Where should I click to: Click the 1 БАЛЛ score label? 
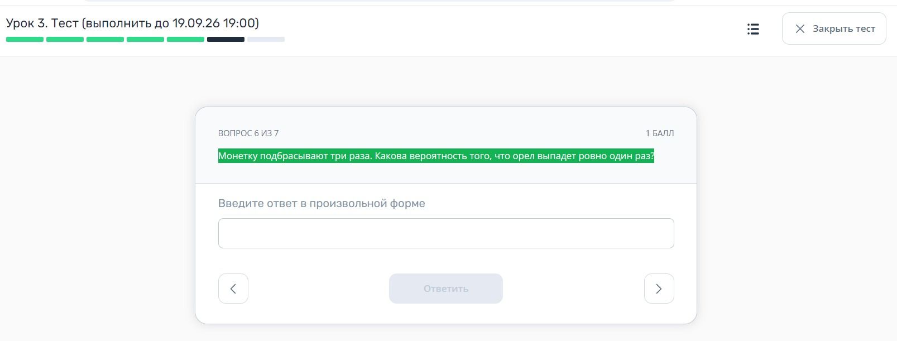(x=660, y=133)
